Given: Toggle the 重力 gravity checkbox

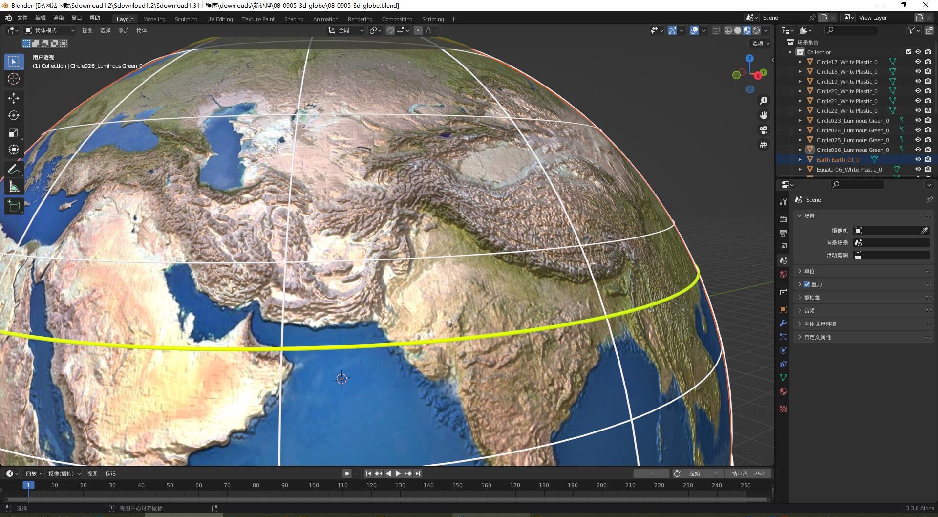Looking at the screenshot, I should pyautogui.click(x=807, y=284).
